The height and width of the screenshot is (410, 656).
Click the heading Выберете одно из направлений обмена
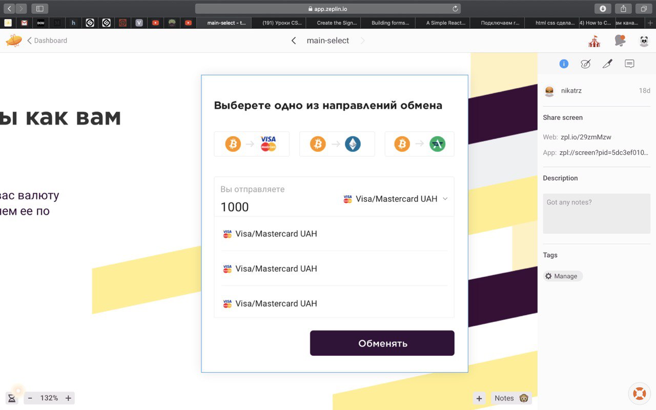coord(328,106)
